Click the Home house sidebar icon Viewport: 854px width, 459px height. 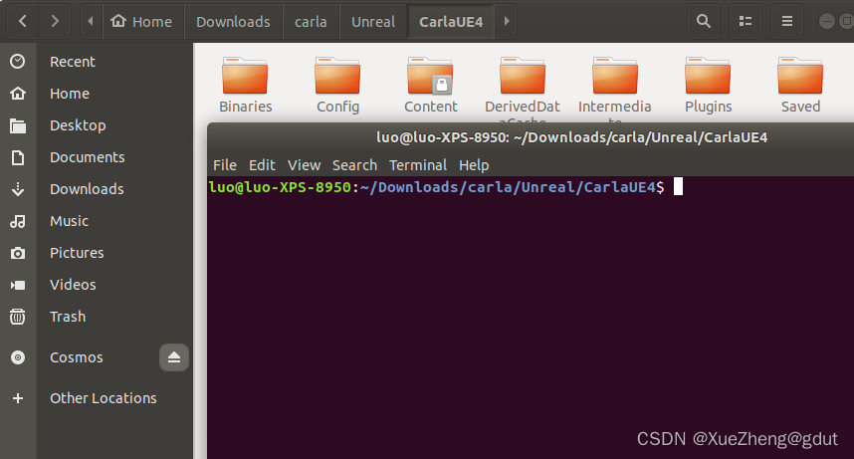18,94
